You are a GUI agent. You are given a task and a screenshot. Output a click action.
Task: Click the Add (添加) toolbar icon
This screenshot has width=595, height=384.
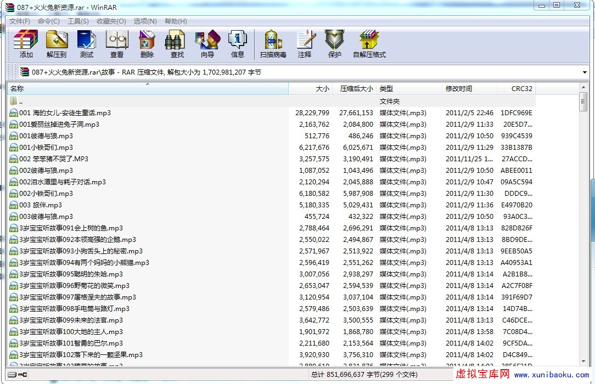26,44
